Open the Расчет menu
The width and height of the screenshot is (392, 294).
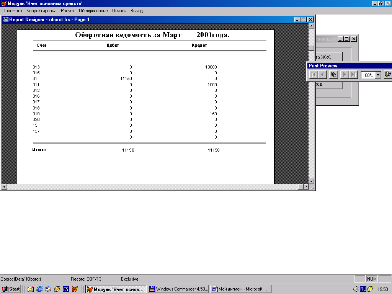coord(67,11)
